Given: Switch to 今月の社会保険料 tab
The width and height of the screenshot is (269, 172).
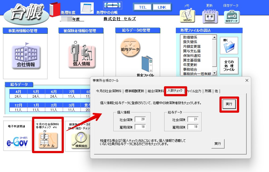Looking at the screenshot, I should [x=109, y=91].
